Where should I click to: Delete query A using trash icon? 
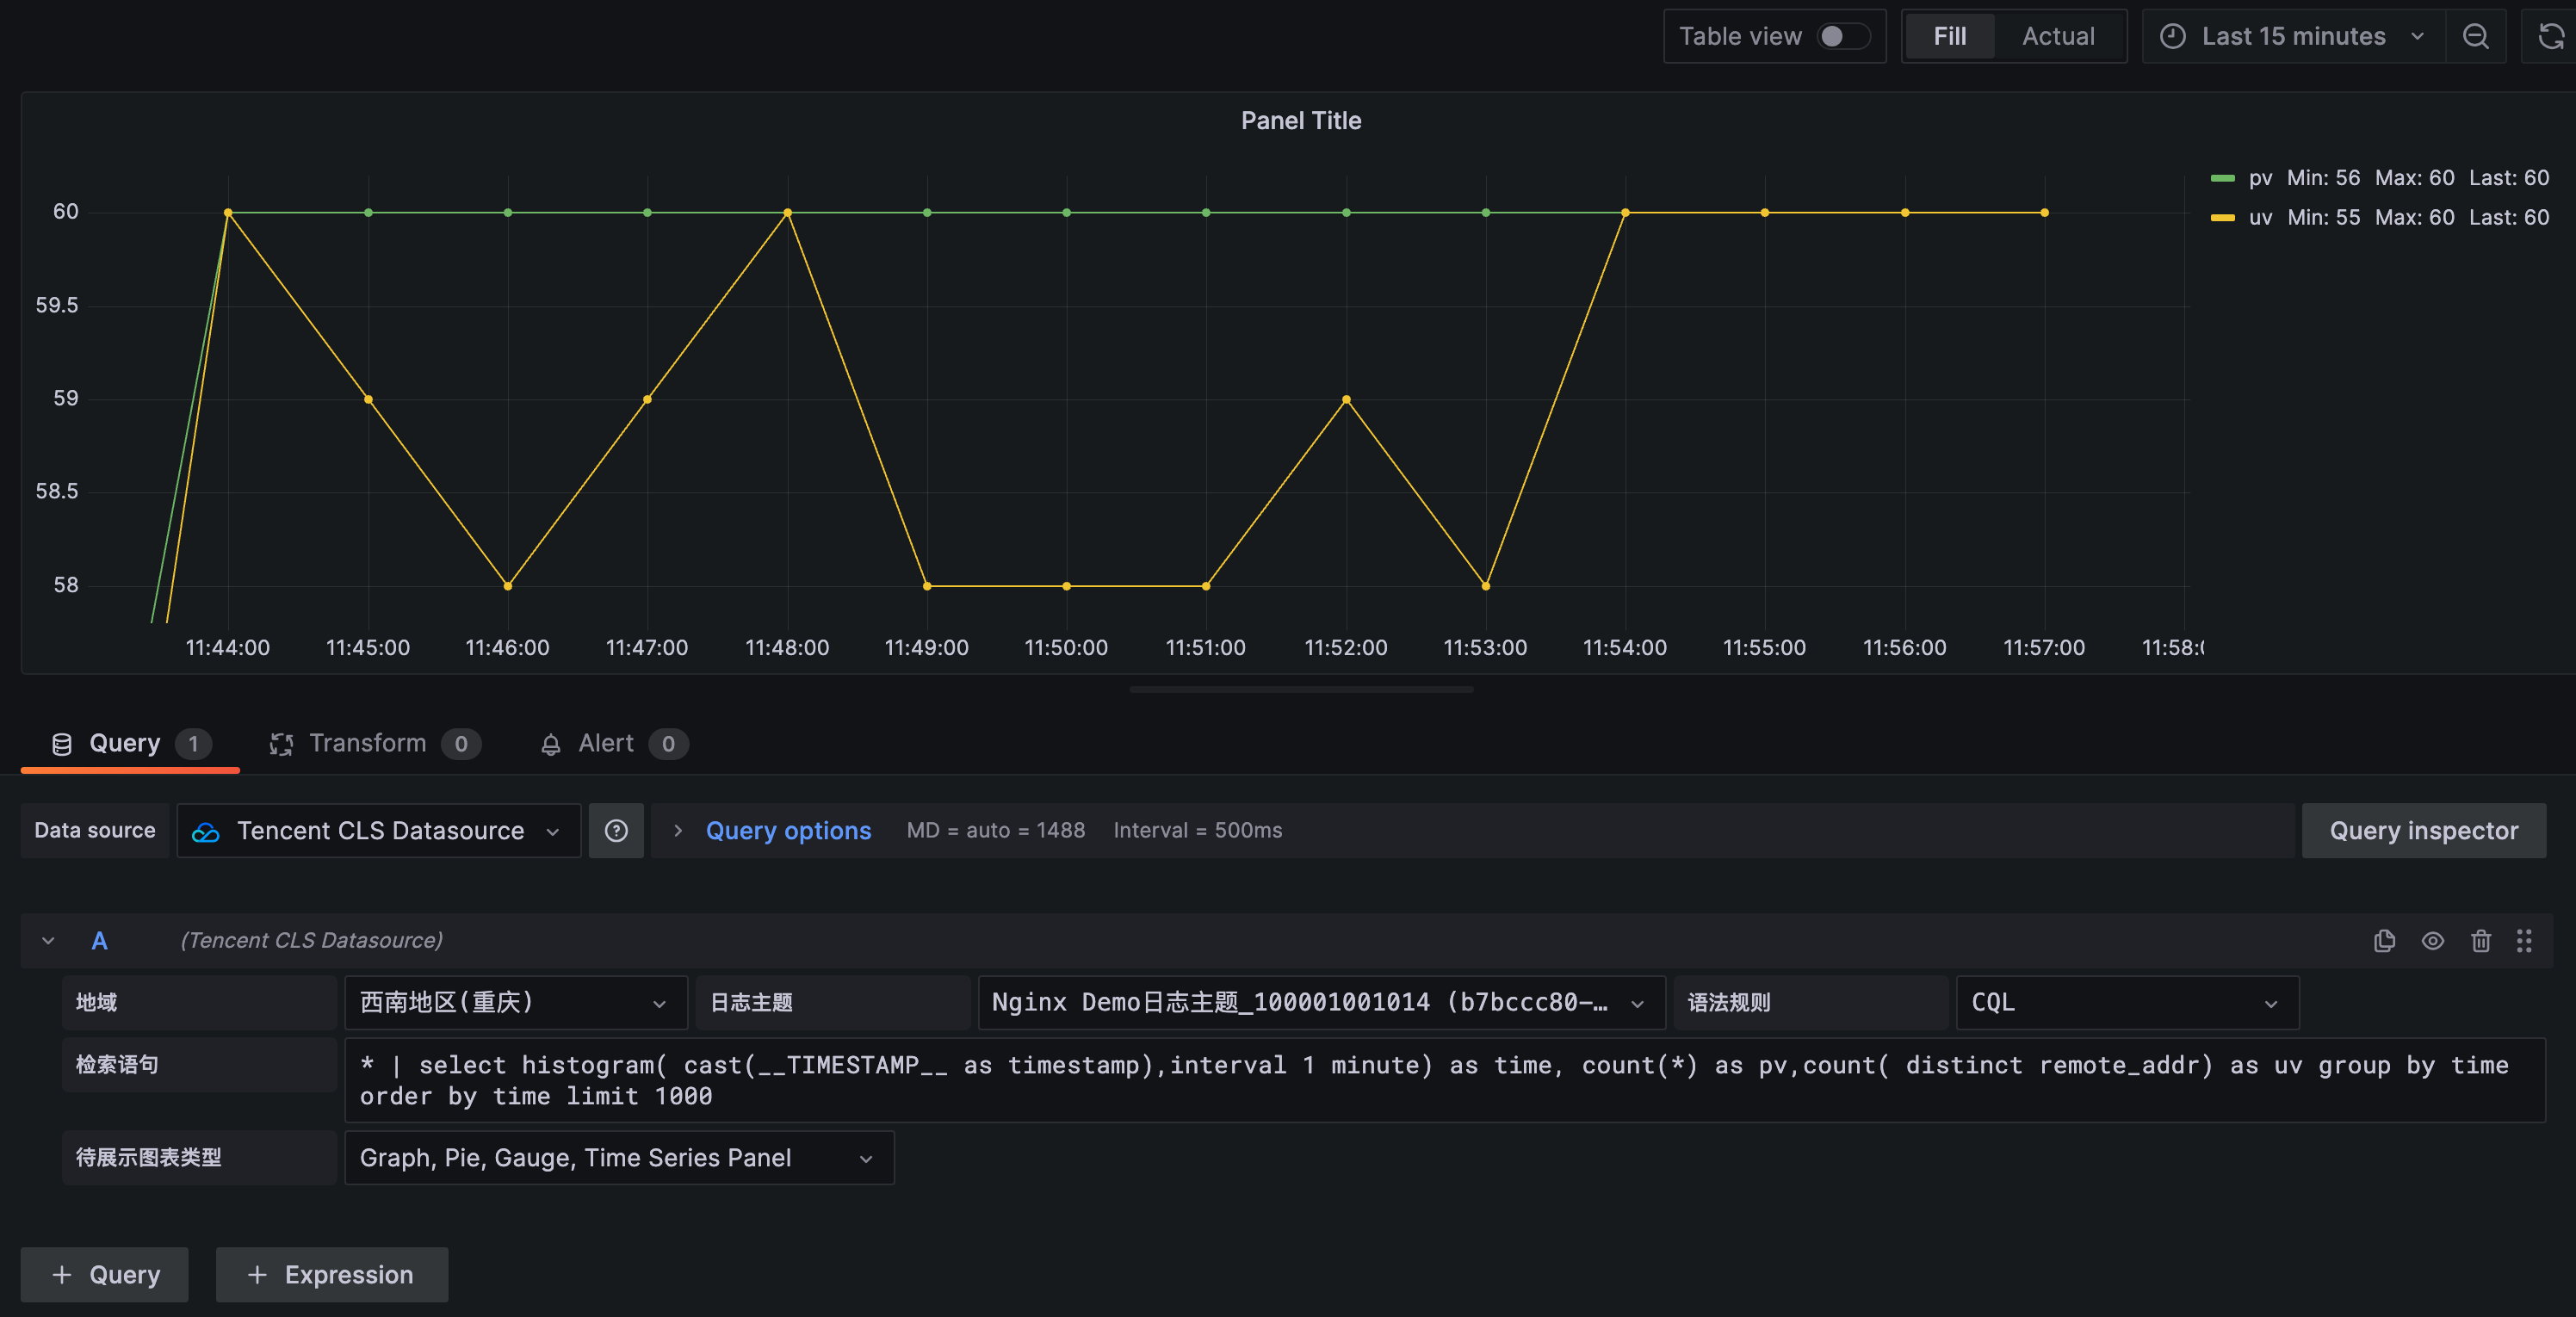pyautogui.click(x=2480, y=940)
